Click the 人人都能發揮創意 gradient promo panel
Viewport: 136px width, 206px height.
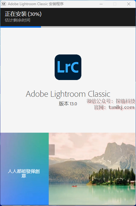coord(25,169)
